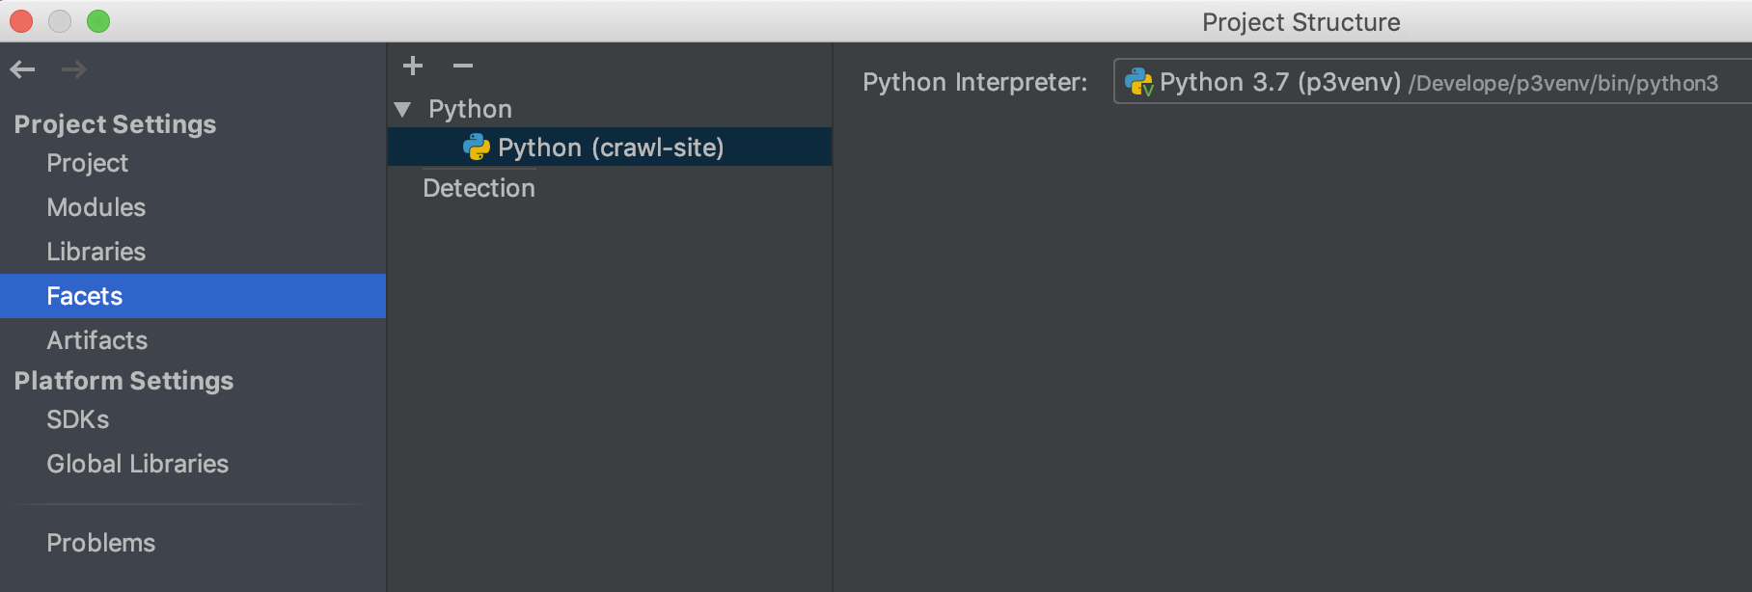Go forward with the right arrow
This screenshot has width=1752, height=592.
(74, 69)
